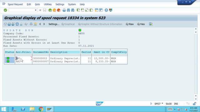Open the Edit menu
The width and height of the screenshot is (200, 112).
(29, 4)
